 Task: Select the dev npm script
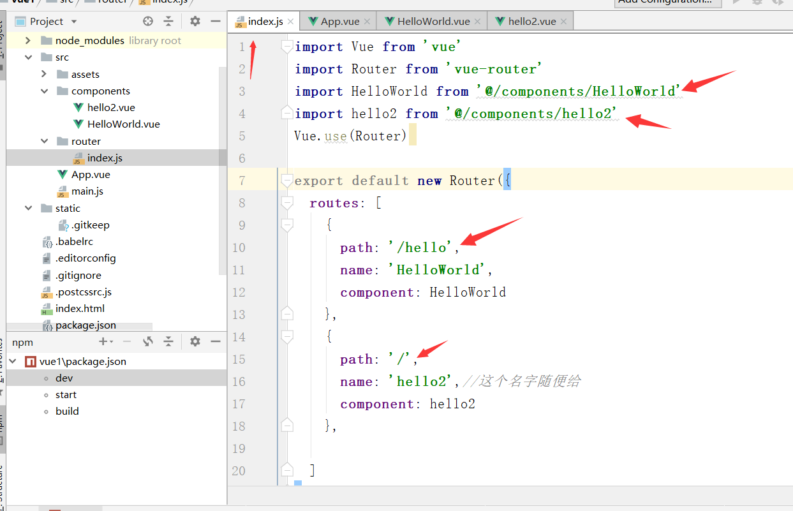pos(64,378)
